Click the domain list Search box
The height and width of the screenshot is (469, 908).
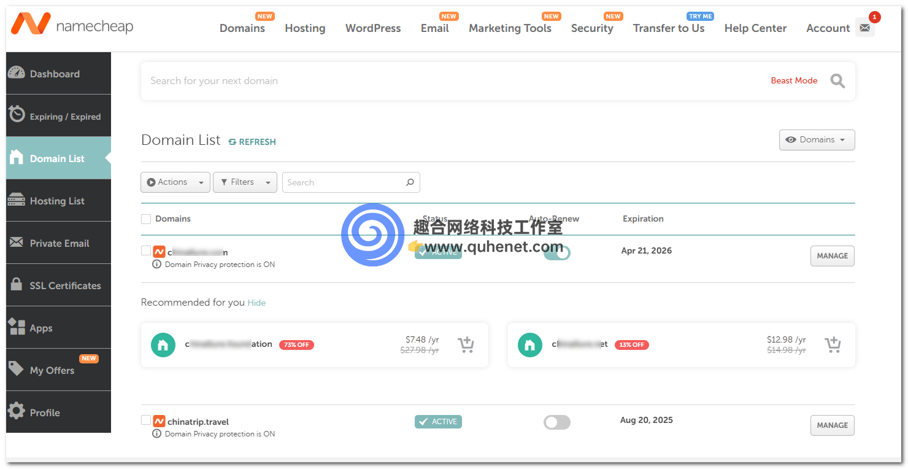[x=351, y=182]
